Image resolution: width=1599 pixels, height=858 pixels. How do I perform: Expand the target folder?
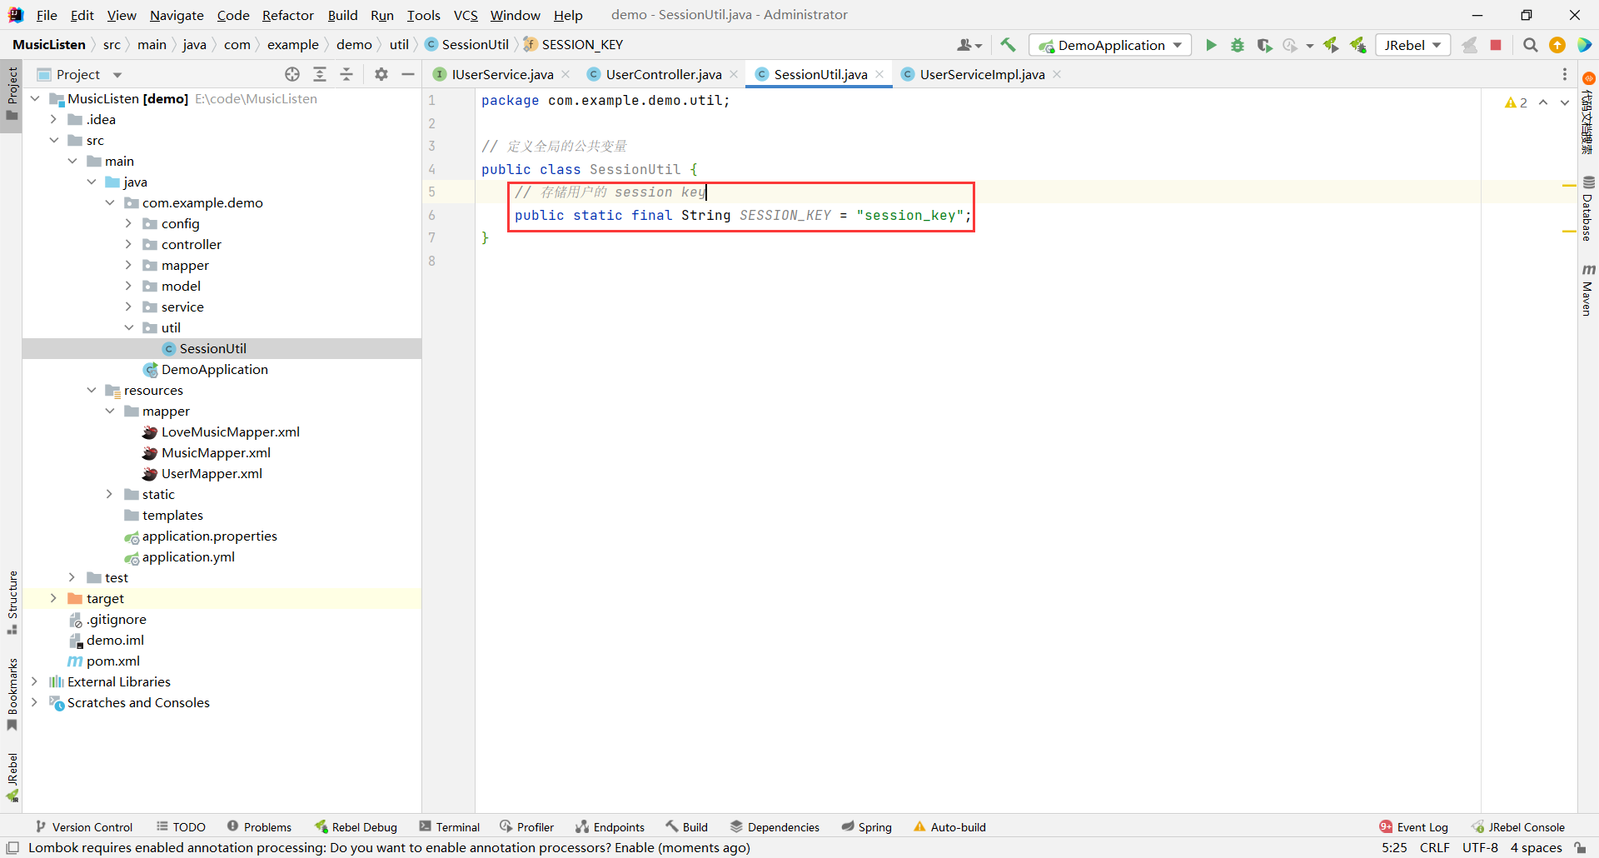[53, 598]
